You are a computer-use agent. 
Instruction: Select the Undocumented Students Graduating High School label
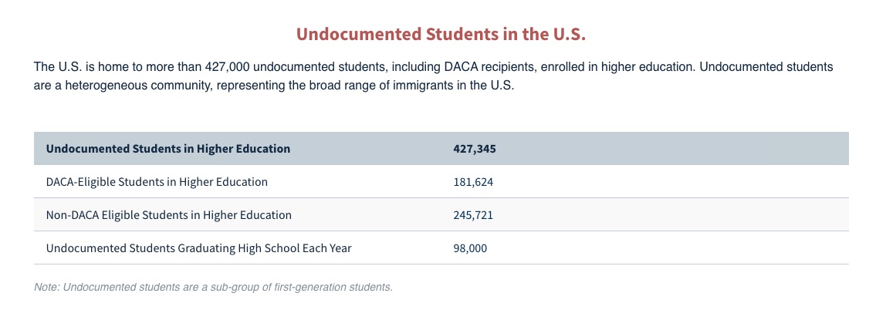198,248
